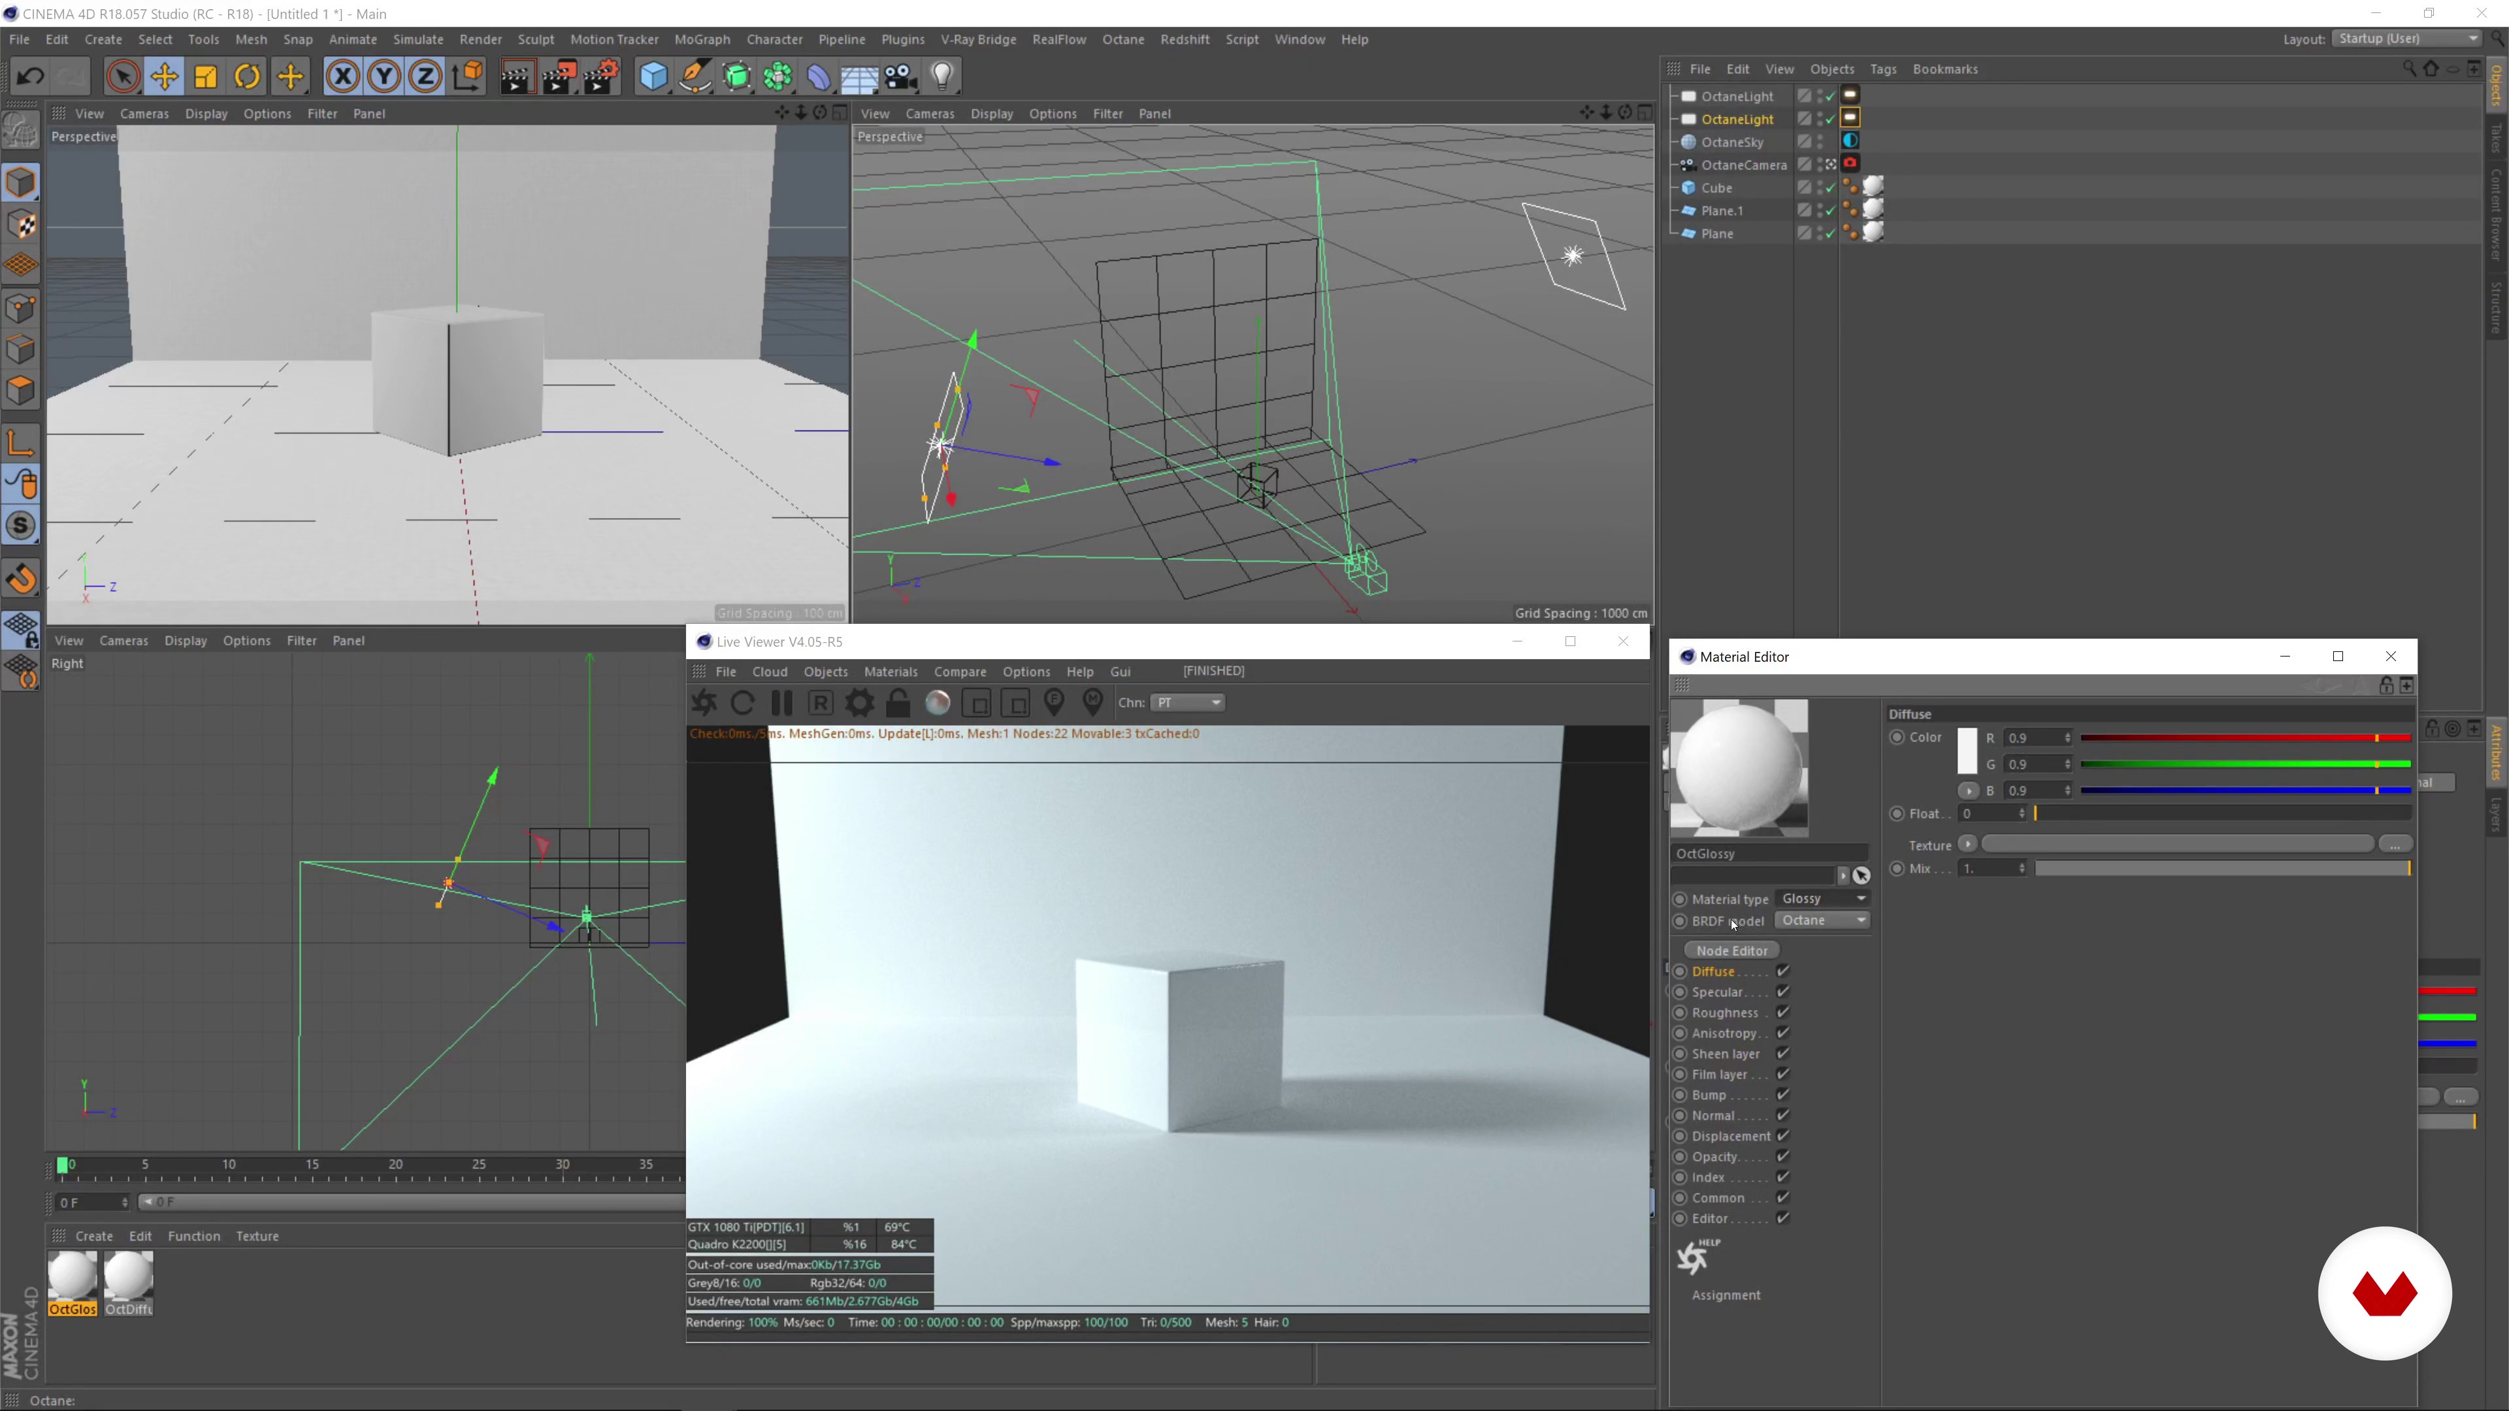Screen dimensions: 2509x1411
Task: Toggle Sheen layer checkbox
Action: [1782, 1052]
